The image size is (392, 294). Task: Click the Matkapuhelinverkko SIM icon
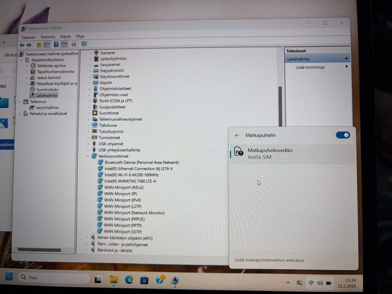click(x=238, y=151)
